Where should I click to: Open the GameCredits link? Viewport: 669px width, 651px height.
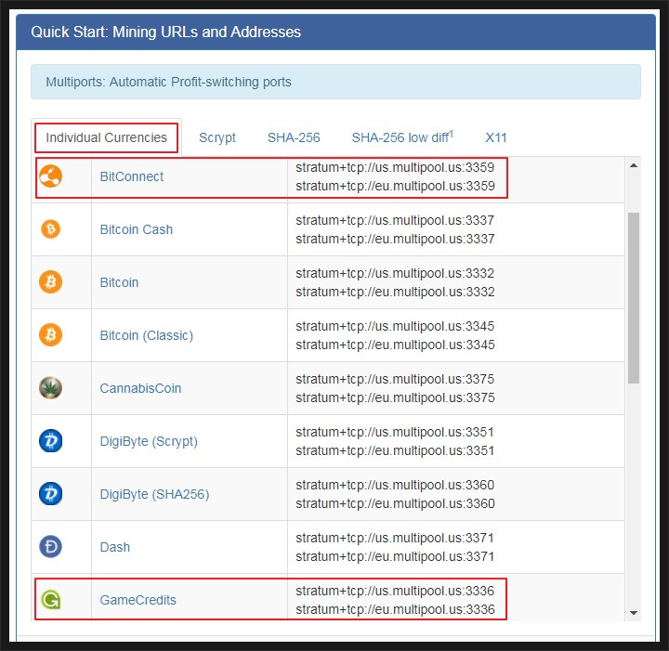[138, 600]
